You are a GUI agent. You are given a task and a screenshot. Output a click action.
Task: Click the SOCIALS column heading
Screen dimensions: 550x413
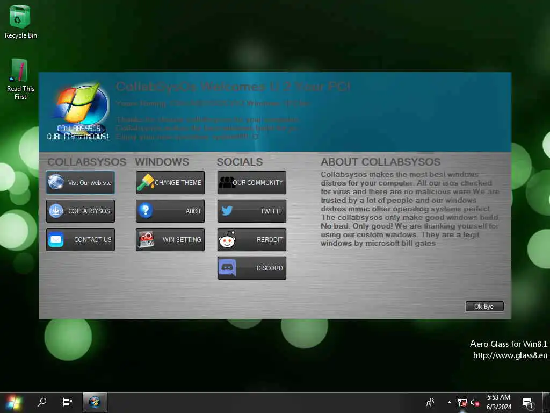click(x=240, y=162)
